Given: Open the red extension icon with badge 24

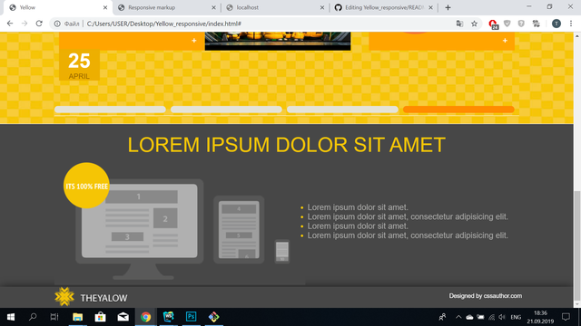Looking at the screenshot, I should tap(493, 24).
